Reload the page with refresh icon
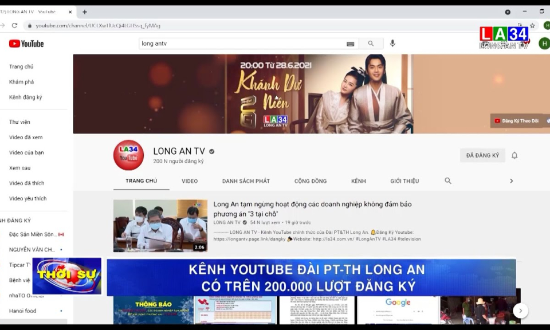The height and width of the screenshot is (330, 550). (14, 26)
